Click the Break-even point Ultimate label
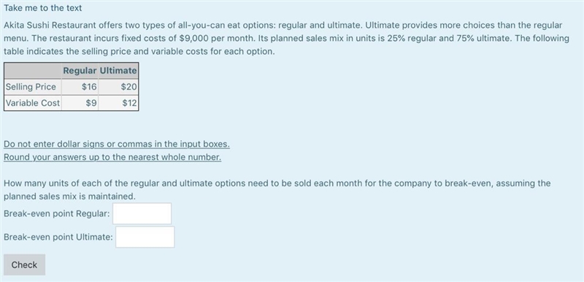Image resolution: width=584 pixels, height=282 pixels. (x=58, y=237)
